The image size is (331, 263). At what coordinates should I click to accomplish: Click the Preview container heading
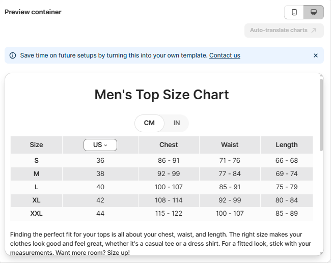(x=33, y=12)
